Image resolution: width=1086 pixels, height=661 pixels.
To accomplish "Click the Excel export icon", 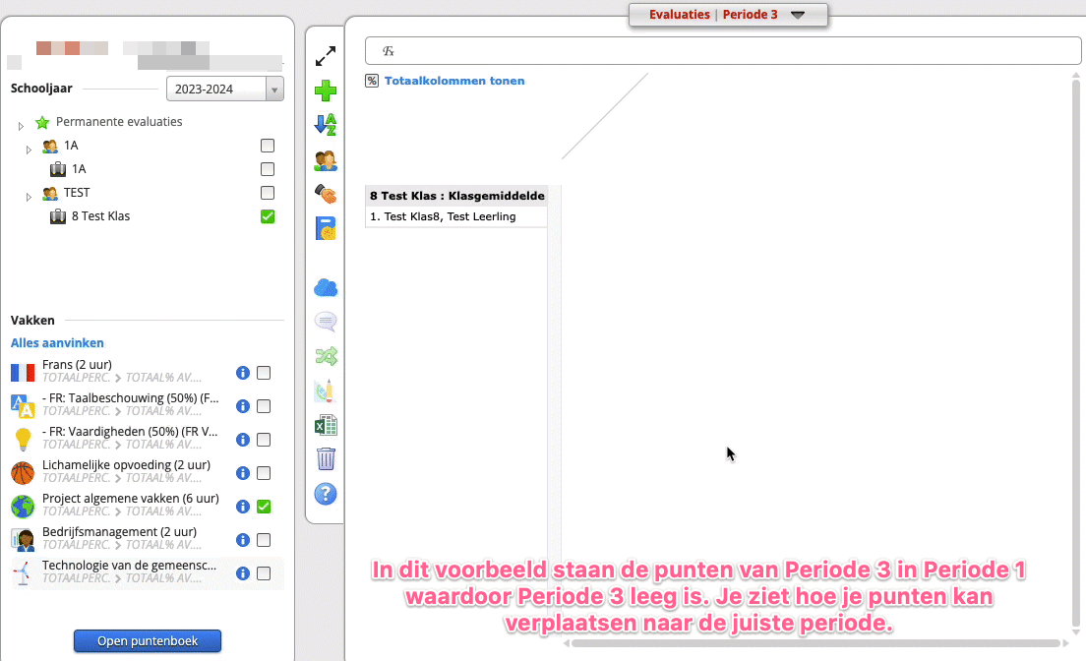I will [x=326, y=425].
